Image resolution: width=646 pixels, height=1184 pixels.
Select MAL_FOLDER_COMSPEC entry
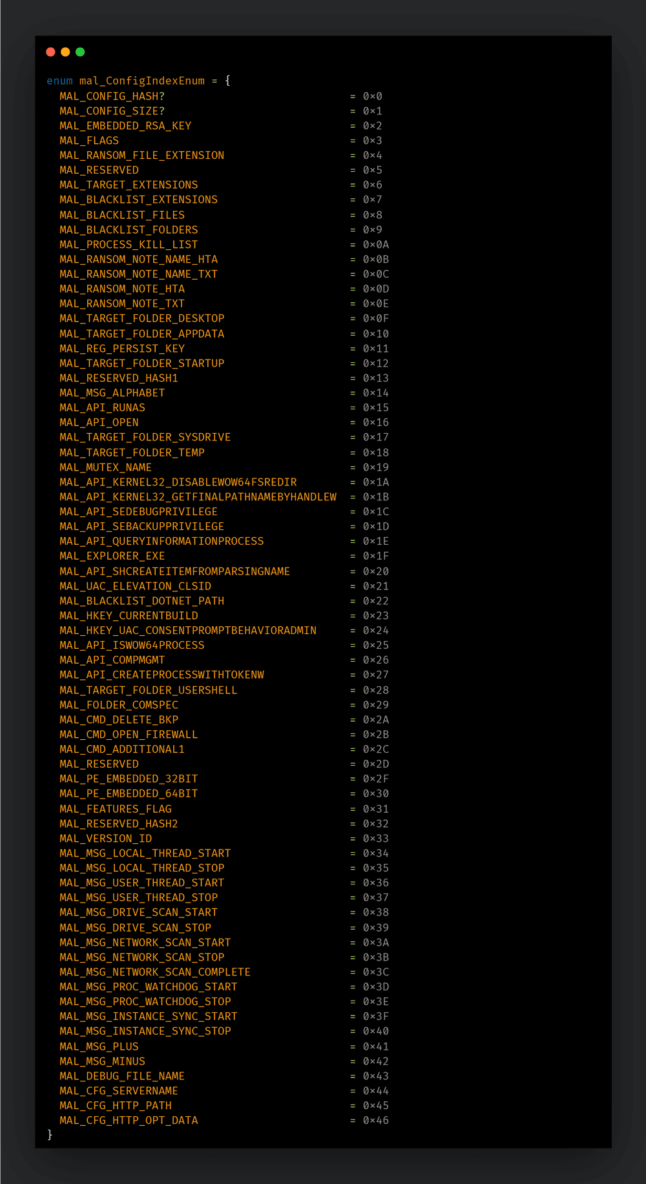[x=119, y=705]
